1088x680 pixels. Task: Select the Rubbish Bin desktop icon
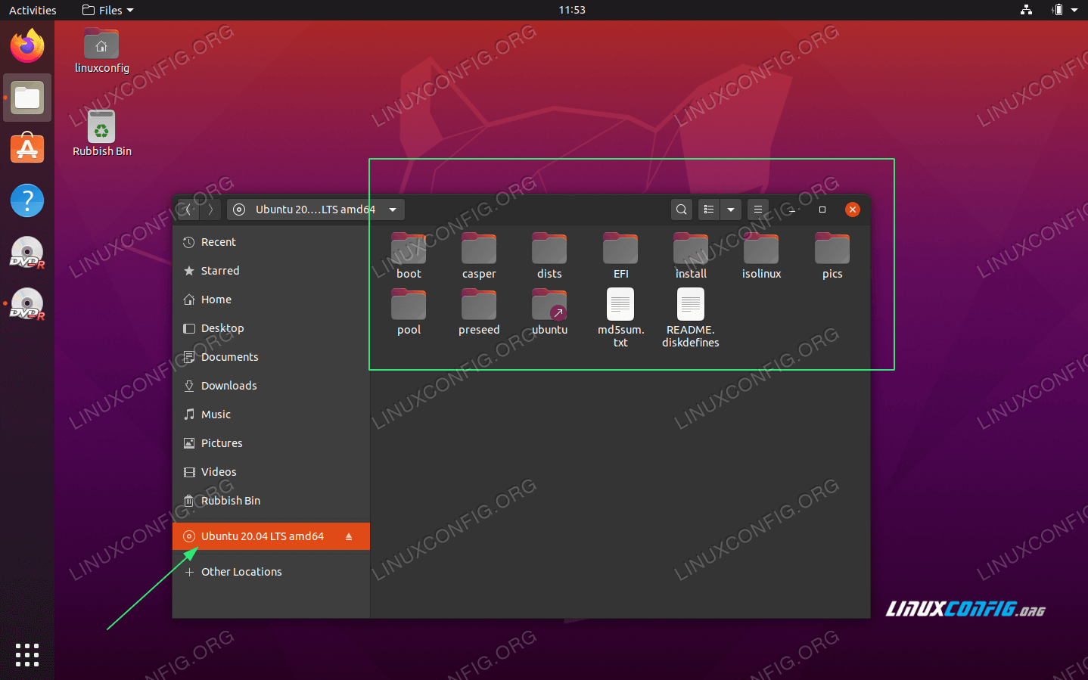pyautogui.click(x=101, y=133)
